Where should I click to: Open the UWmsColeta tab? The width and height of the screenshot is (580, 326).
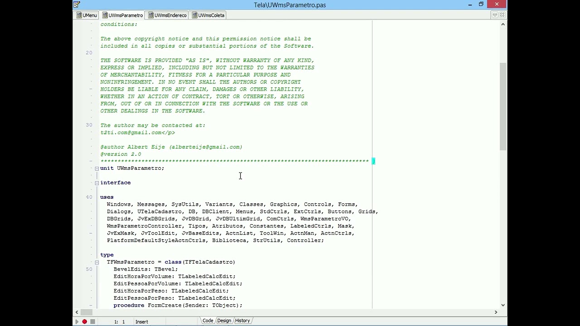(208, 15)
